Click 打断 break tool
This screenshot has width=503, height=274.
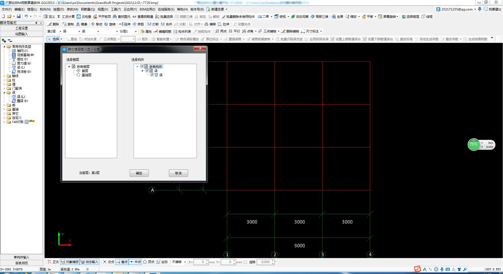tap(153, 24)
